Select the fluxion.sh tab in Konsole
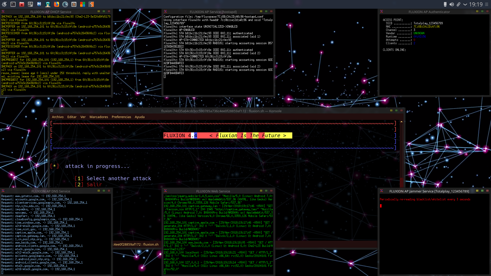The image size is (491, 276). (136, 244)
